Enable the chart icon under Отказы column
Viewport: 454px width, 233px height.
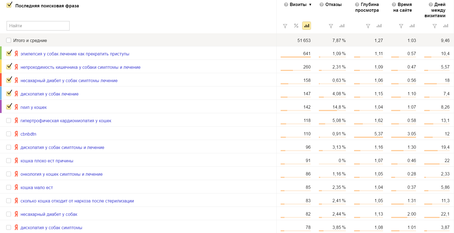342,26
